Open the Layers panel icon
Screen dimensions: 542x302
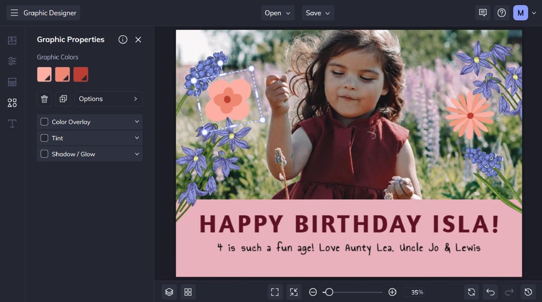point(169,292)
